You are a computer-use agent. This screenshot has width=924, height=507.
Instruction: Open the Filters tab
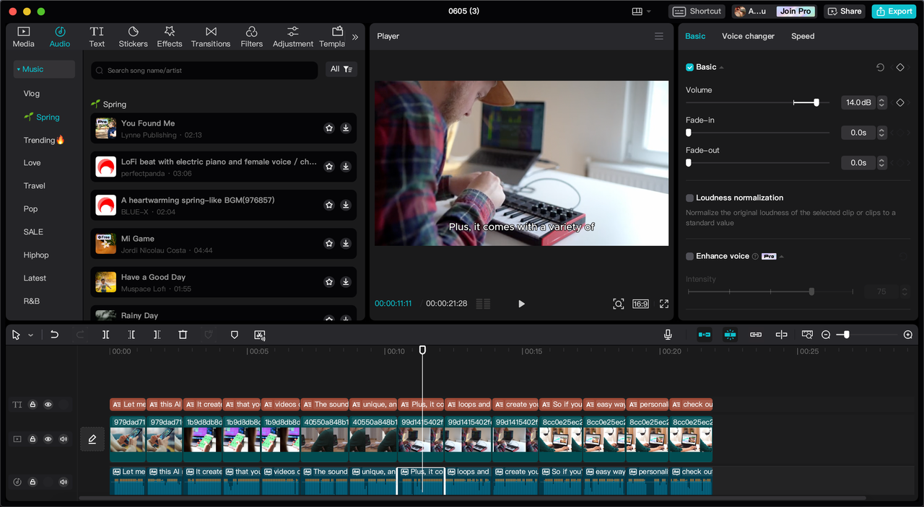[x=251, y=37]
